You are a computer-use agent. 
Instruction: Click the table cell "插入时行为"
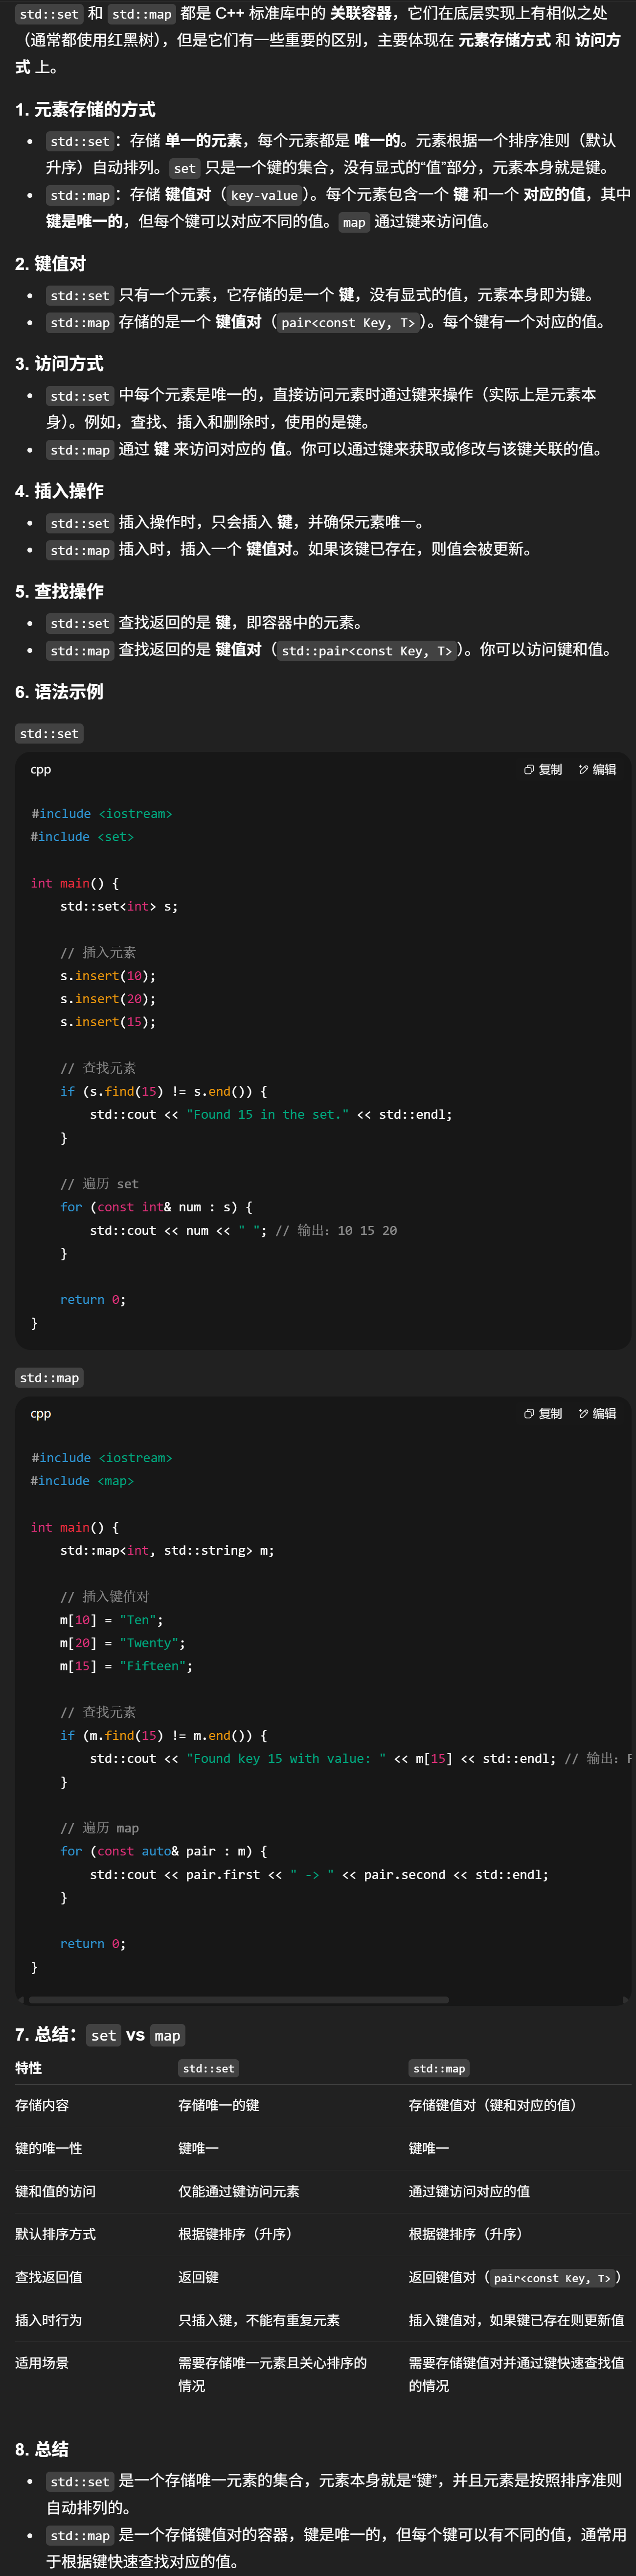click(x=49, y=2319)
